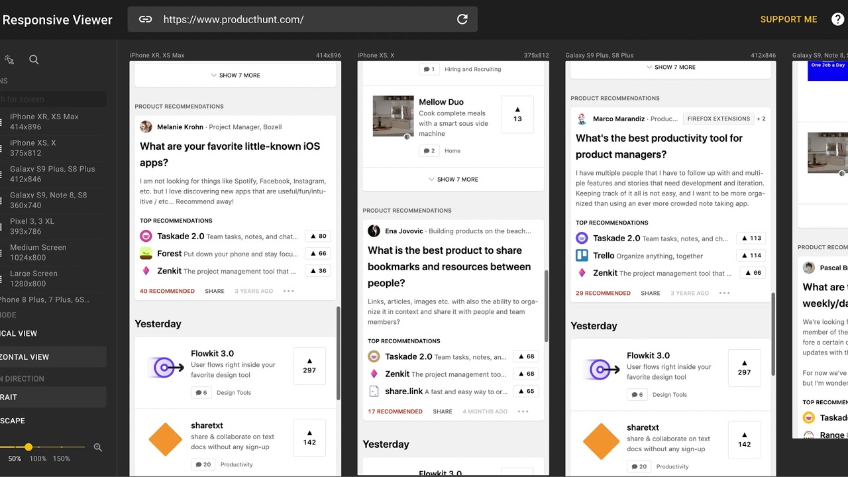Click Marco Marandiz's avatar

click(582, 119)
